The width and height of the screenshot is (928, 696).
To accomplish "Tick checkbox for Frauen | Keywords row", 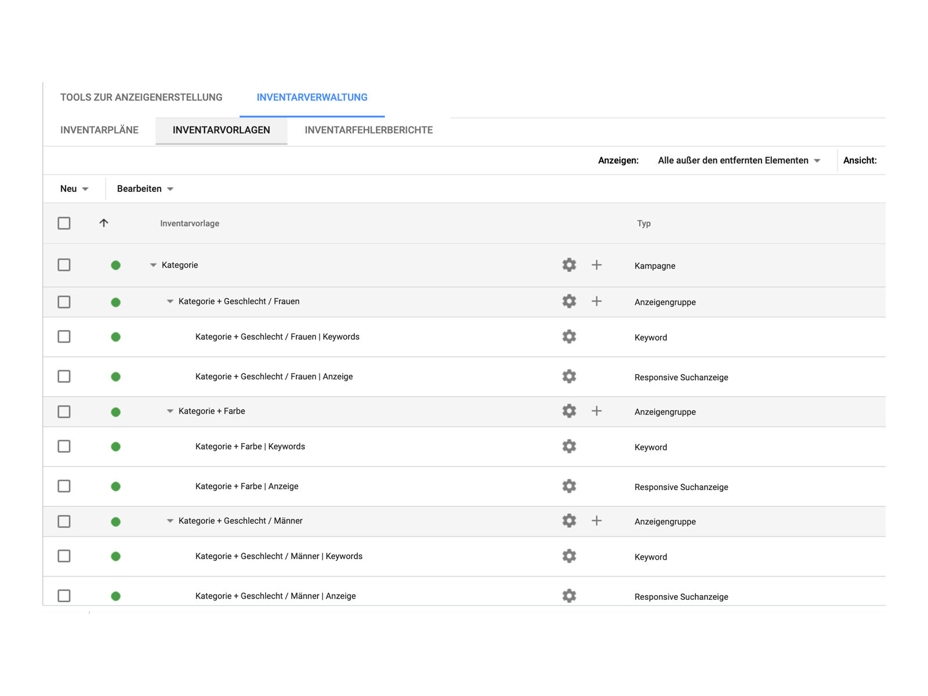I will pyautogui.click(x=64, y=336).
